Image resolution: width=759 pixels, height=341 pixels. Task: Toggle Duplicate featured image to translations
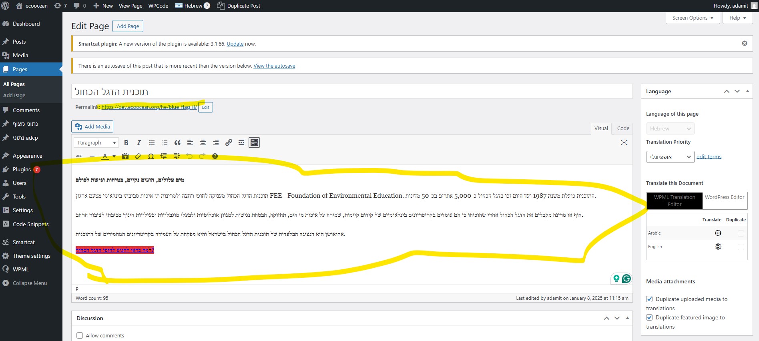(649, 317)
